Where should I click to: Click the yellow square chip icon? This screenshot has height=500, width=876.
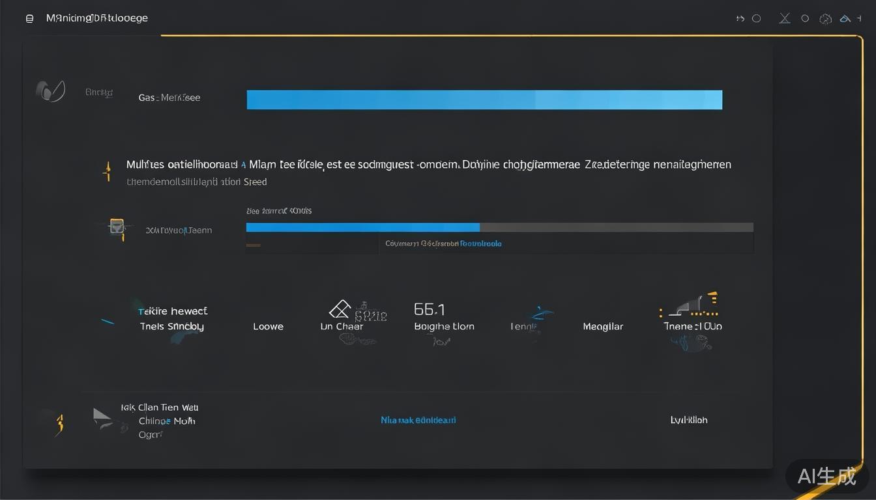tap(117, 227)
